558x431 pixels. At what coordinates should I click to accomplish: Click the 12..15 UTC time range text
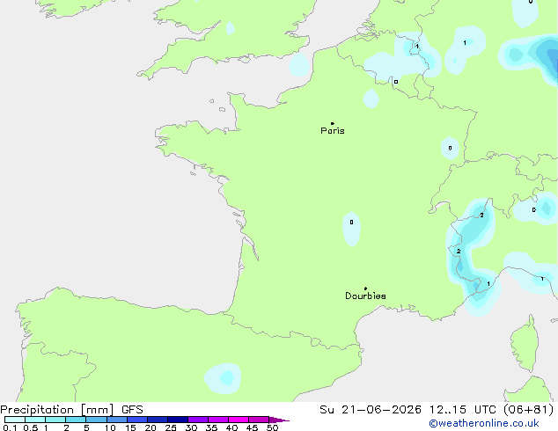[x=463, y=410]
